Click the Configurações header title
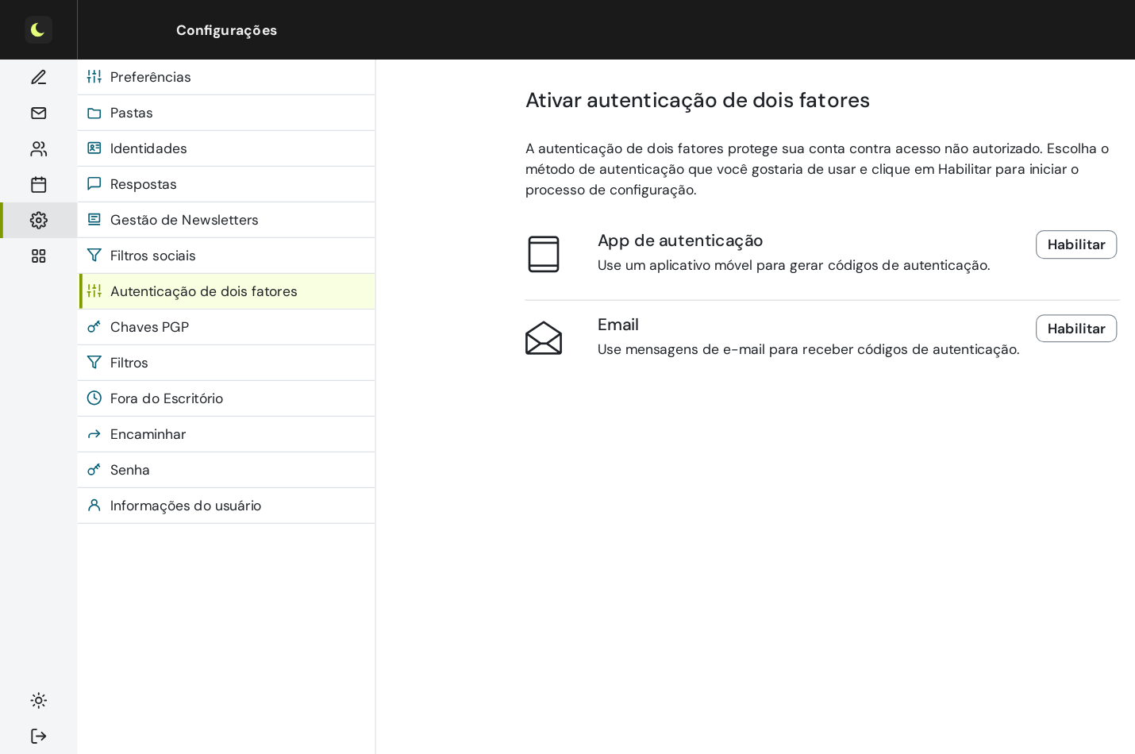Viewport: 1135px width, 754px height. tap(226, 30)
